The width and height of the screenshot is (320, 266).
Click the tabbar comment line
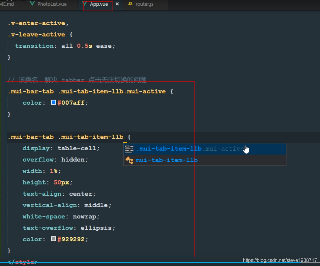click(x=77, y=80)
